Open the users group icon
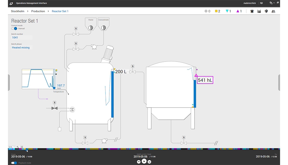288x165 pixels. (273, 11)
